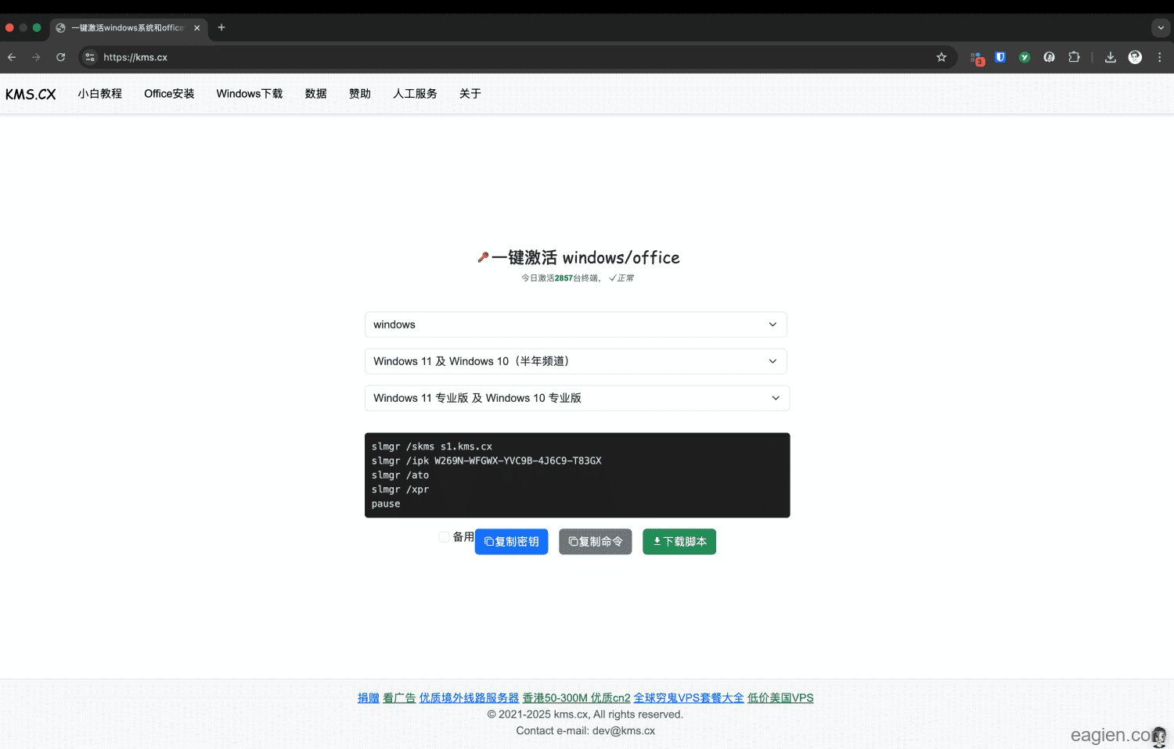Click the reload page icon

pos(60,57)
